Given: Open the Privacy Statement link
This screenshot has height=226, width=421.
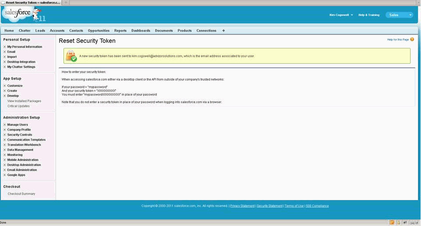Looking at the screenshot, I should click(242, 206).
